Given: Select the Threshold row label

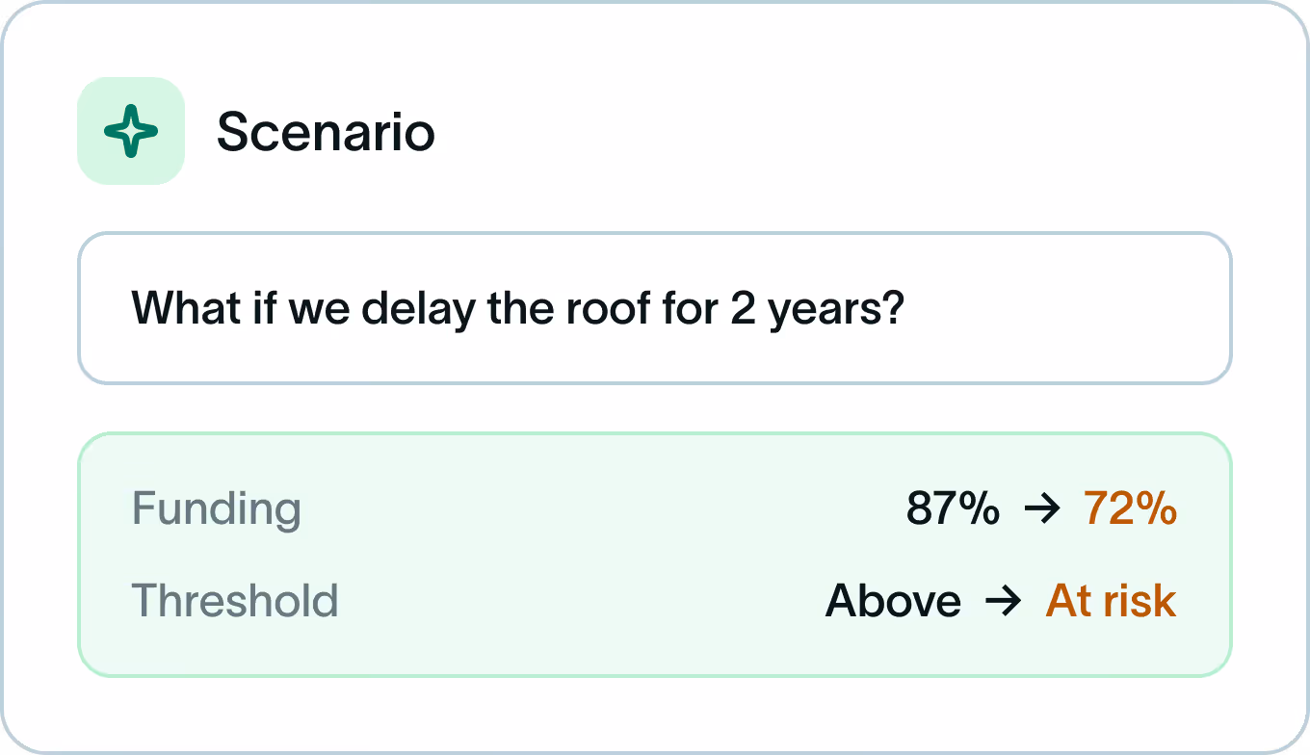Looking at the screenshot, I should (235, 601).
